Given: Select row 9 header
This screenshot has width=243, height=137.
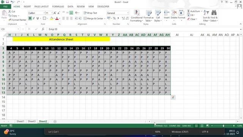Looking at the screenshot, I should point(3,75).
